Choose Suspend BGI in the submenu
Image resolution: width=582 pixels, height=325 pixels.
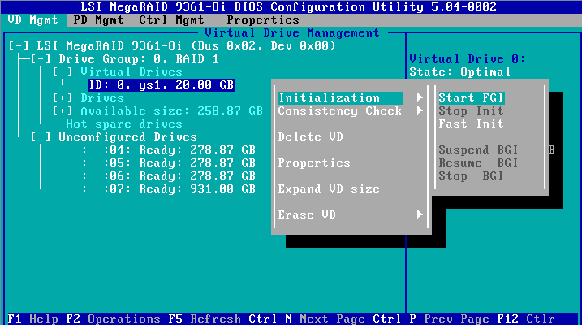(478, 150)
